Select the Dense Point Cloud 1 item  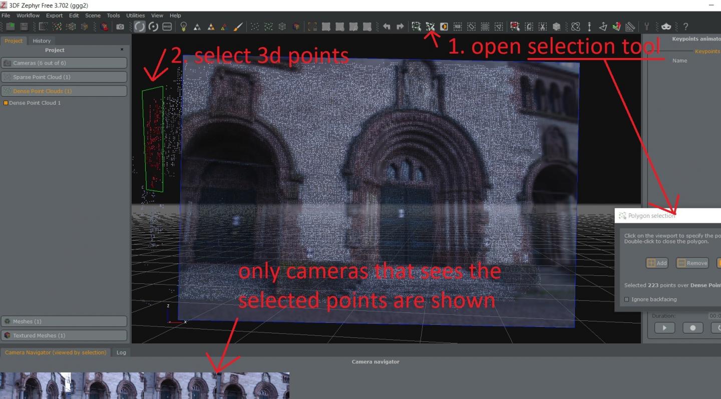pyautogui.click(x=35, y=103)
